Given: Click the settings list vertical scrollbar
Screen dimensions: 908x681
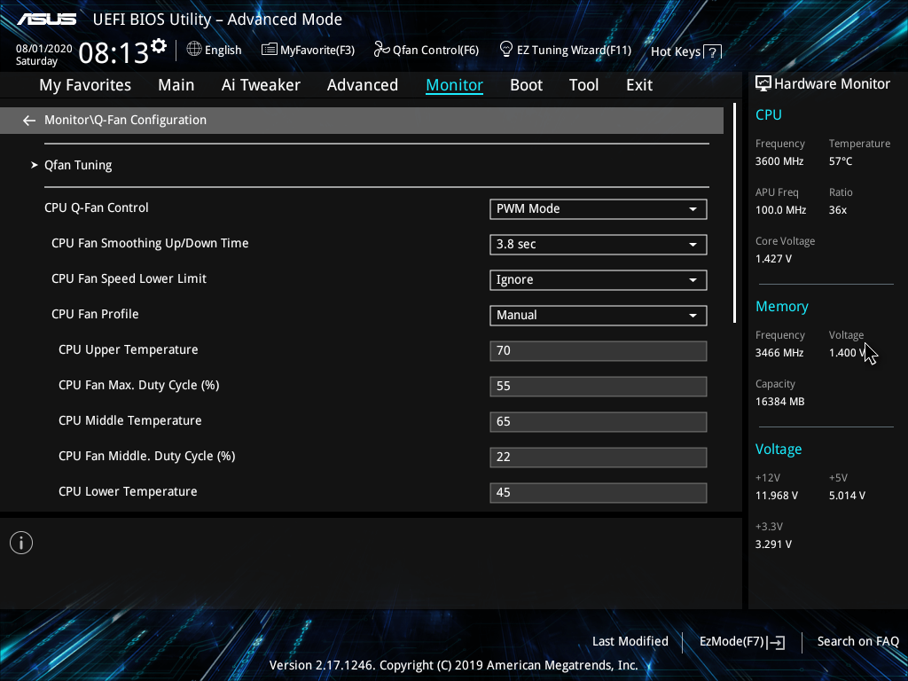Looking at the screenshot, I should pos(734,213).
